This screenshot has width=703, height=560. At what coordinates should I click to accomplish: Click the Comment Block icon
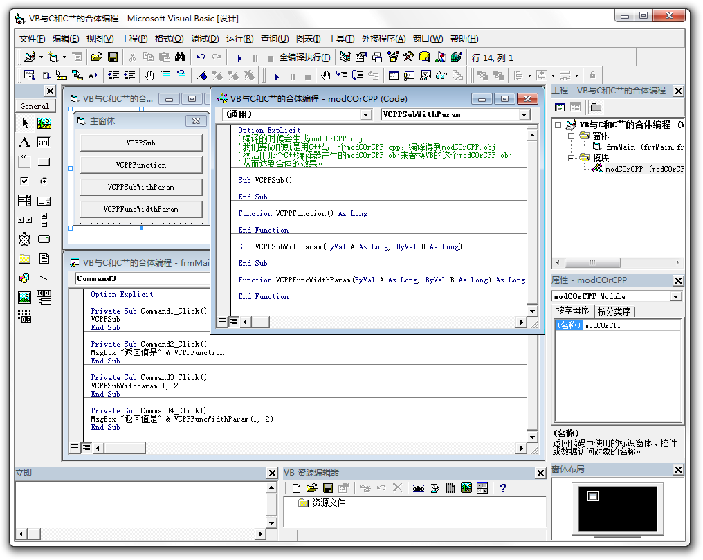point(165,75)
